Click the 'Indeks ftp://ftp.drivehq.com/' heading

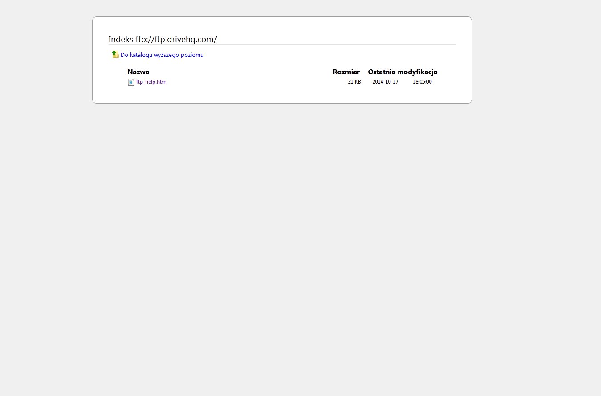pos(162,39)
